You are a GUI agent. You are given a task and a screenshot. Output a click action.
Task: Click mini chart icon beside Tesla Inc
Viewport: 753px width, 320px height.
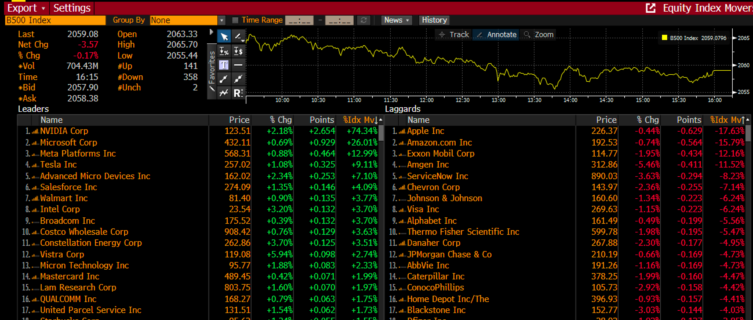(x=35, y=165)
